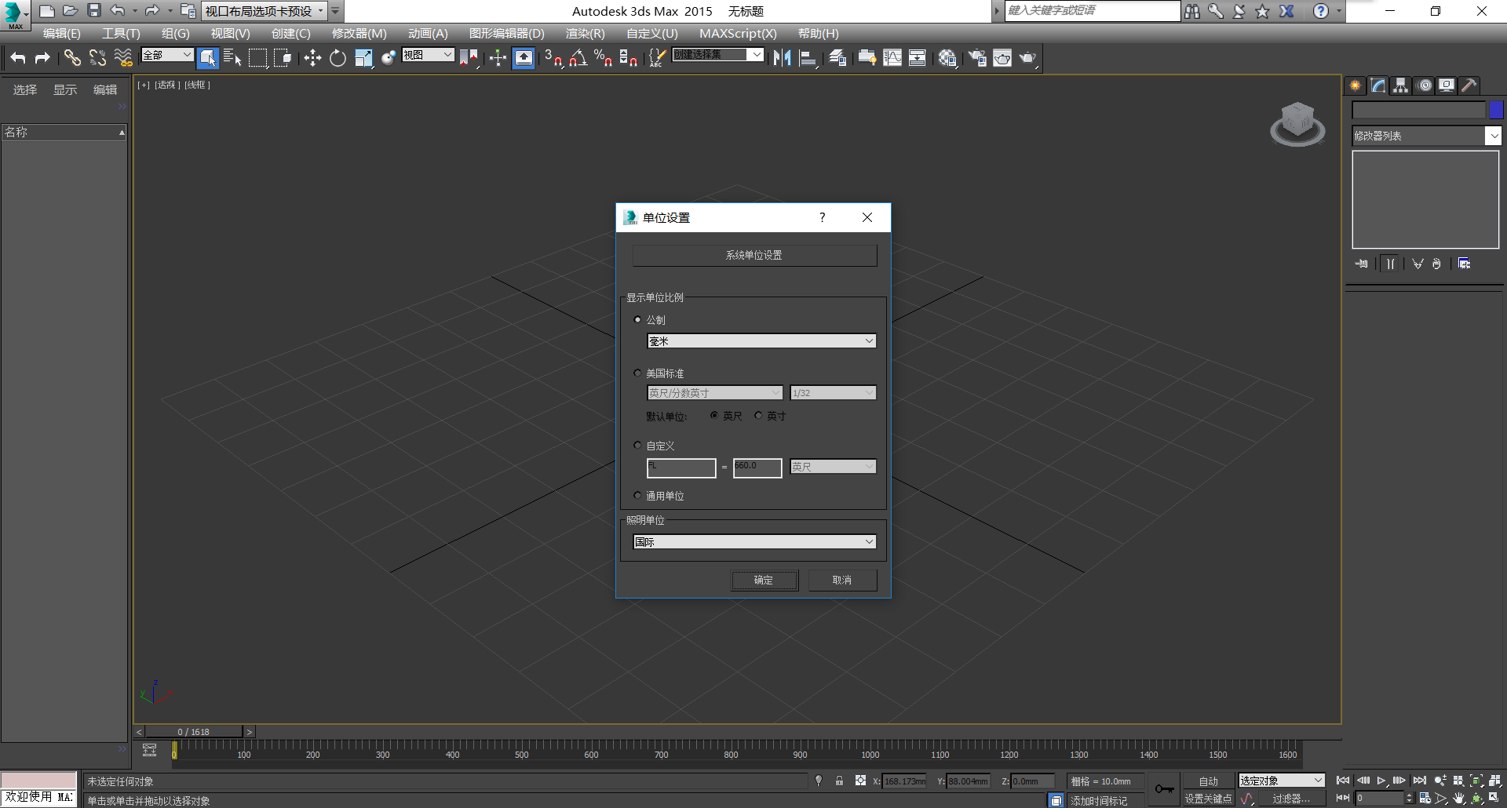
Task: Click the Play Animation button
Action: point(1381,781)
